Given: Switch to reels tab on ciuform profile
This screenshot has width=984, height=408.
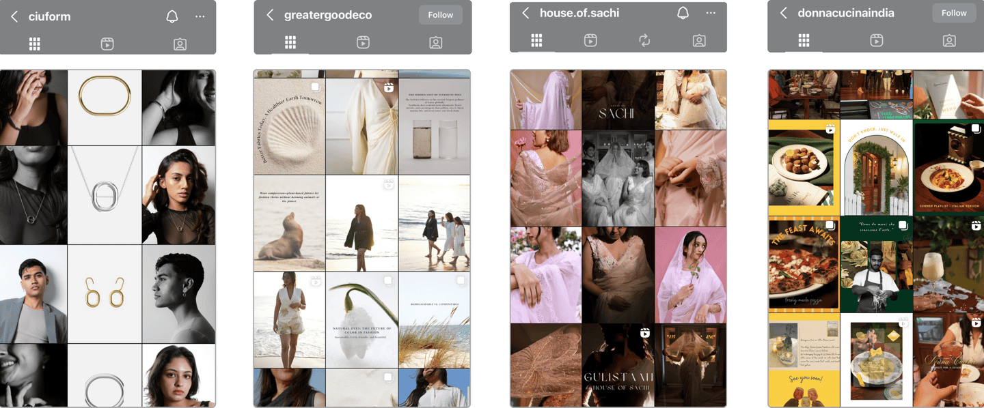Looking at the screenshot, I should [x=107, y=44].
